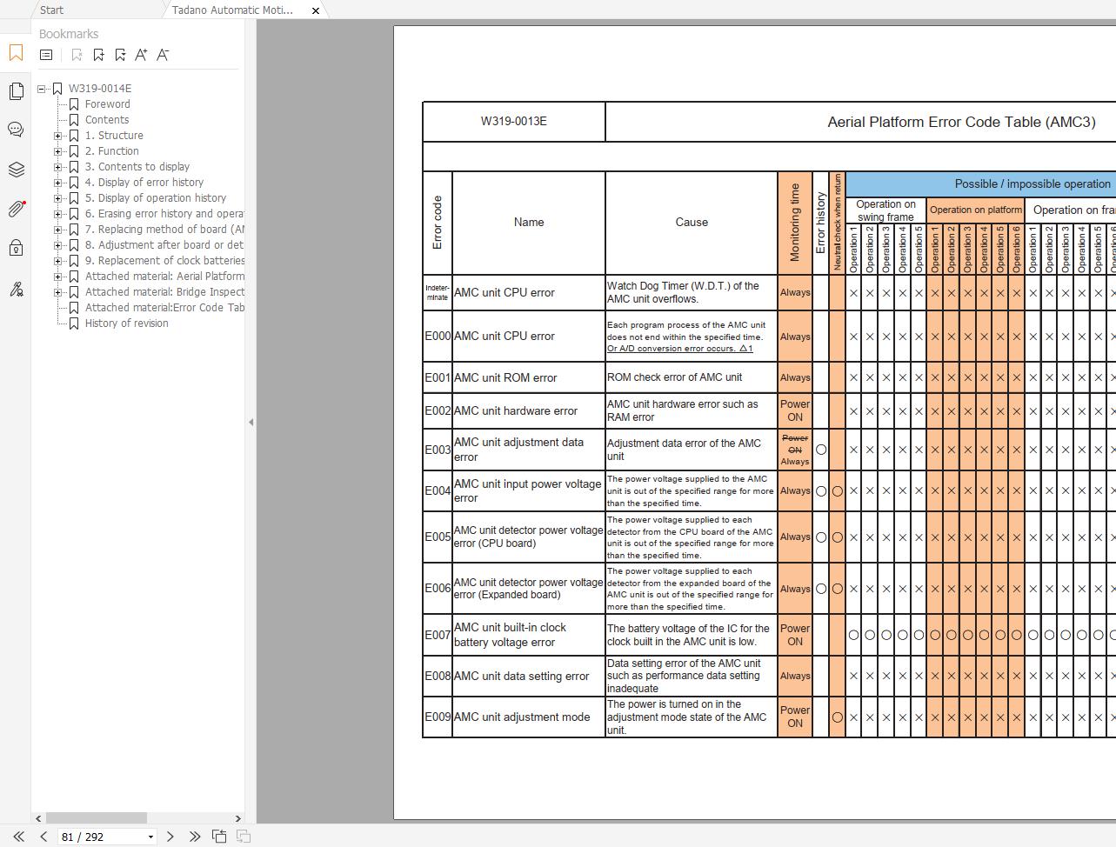The height and width of the screenshot is (847, 1116).
Task: Open the page number dropdown
Action: pyautogui.click(x=150, y=837)
